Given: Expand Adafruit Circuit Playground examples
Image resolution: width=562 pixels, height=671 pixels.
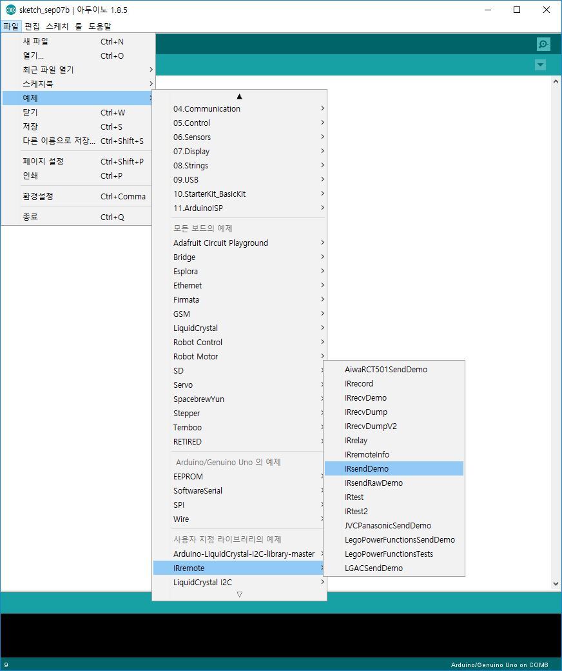Looking at the screenshot, I should click(239, 243).
